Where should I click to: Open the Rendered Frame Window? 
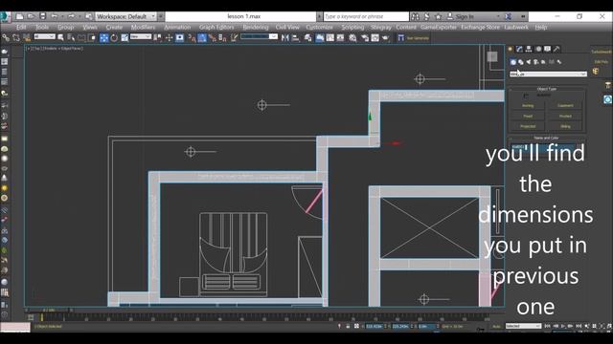coord(375,37)
